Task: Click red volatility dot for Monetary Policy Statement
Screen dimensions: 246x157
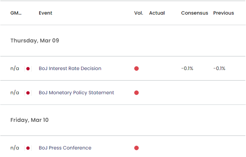Action: coord(136,93)
